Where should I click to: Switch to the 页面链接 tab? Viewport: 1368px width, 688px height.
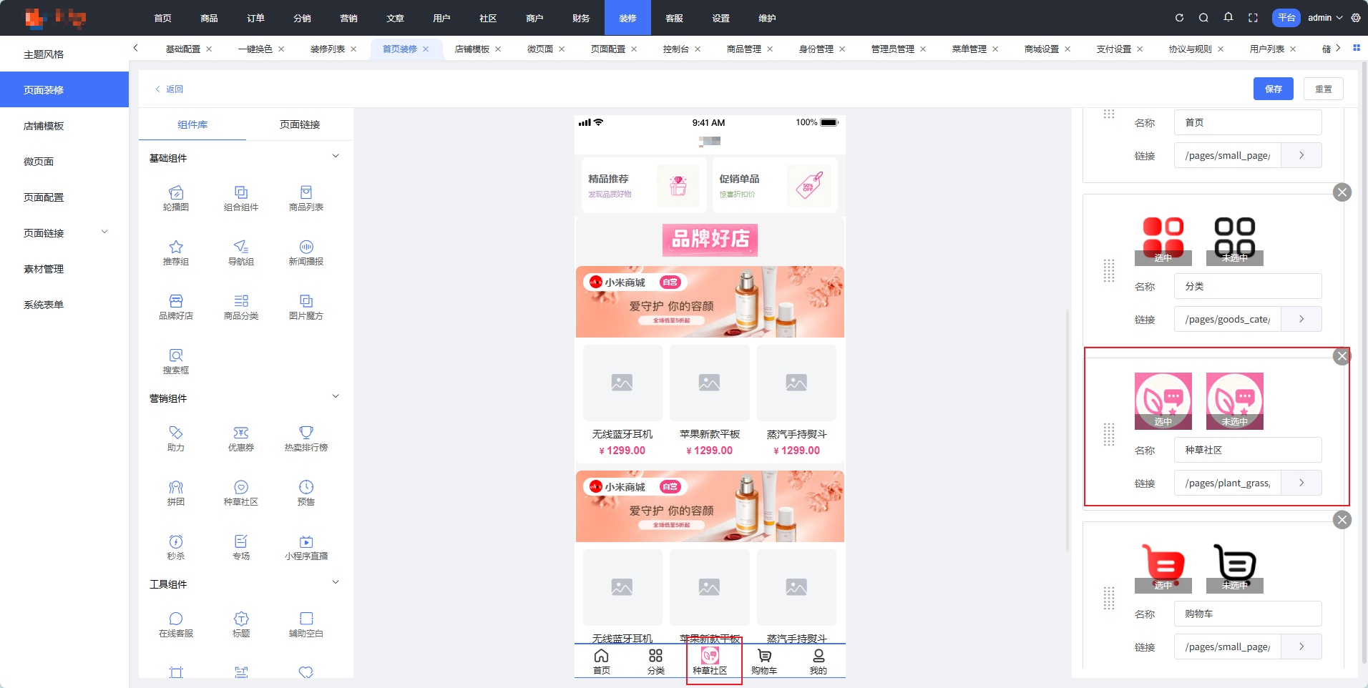pyautogui.click(x=300, y=124)
